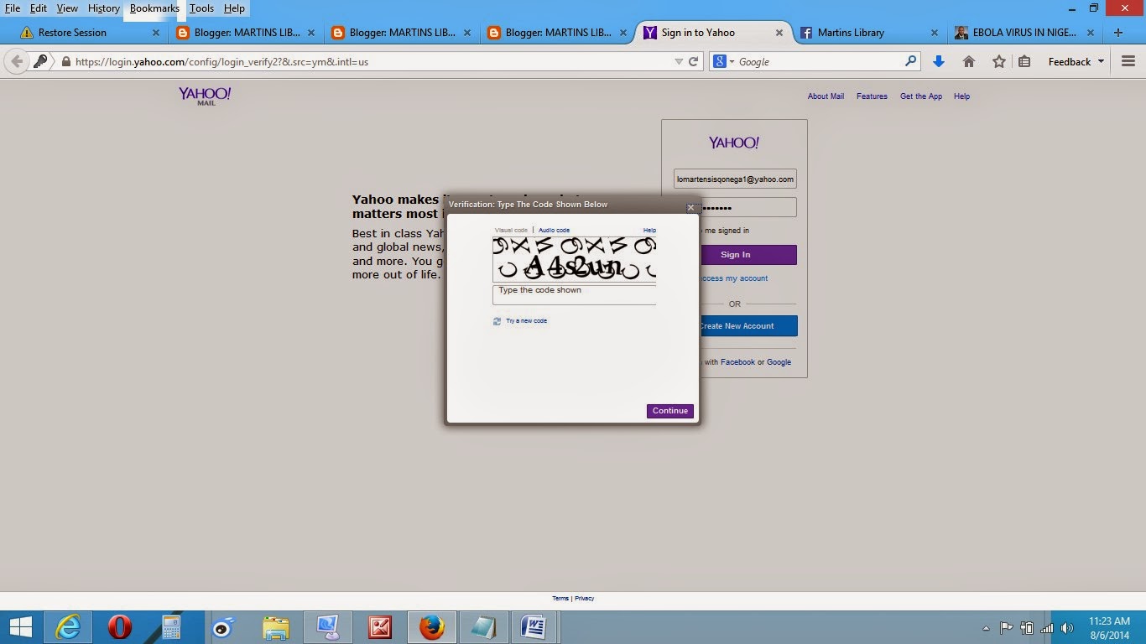Image resolution: width=1146 pixels, height=644 pixels.
Task: Switch to Audio code in verification dialog
Action: point(554,231)
